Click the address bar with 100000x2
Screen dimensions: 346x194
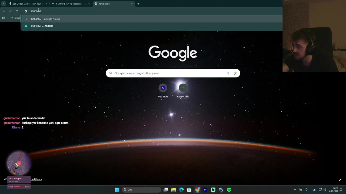151,11
